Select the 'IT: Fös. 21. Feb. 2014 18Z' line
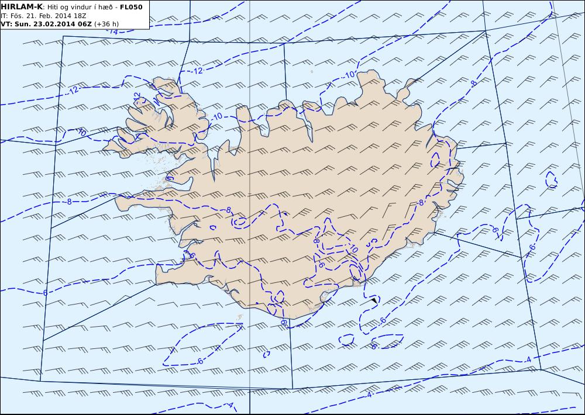The height and width of the screenshot is (415, 585). (43, 16)
